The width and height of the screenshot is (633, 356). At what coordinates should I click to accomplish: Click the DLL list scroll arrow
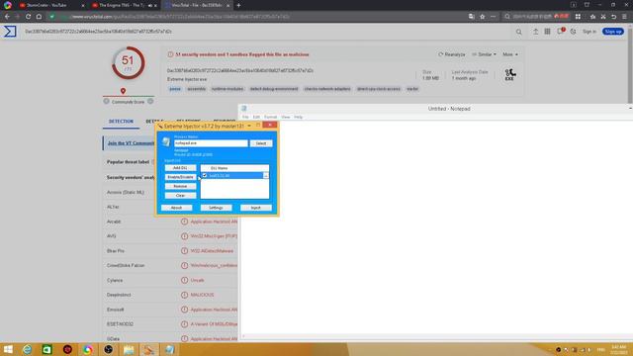(x=266, y=176)
